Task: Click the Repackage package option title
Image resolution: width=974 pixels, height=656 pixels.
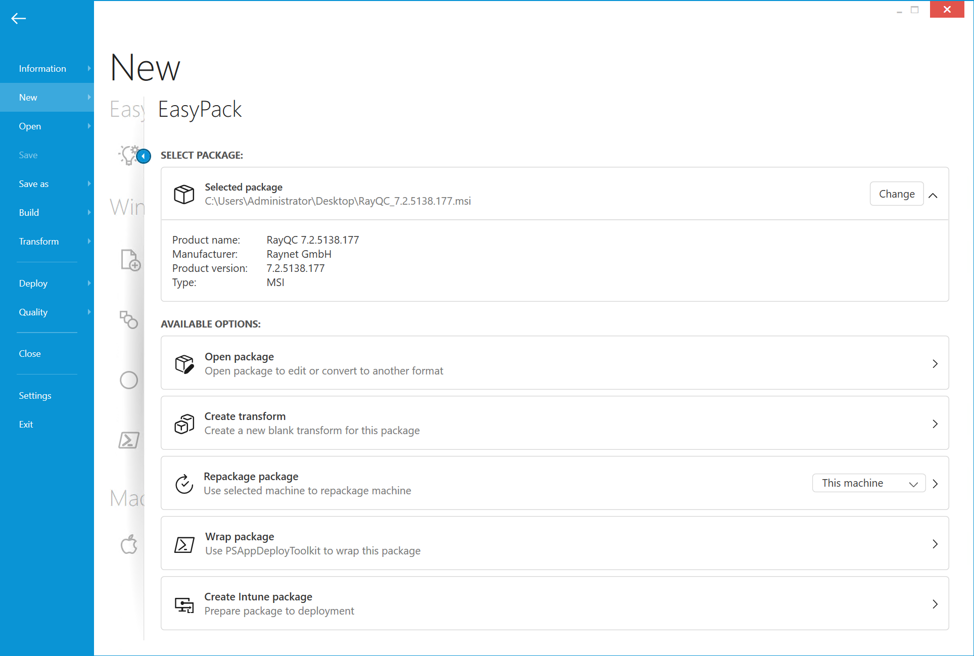Action: 251,477
